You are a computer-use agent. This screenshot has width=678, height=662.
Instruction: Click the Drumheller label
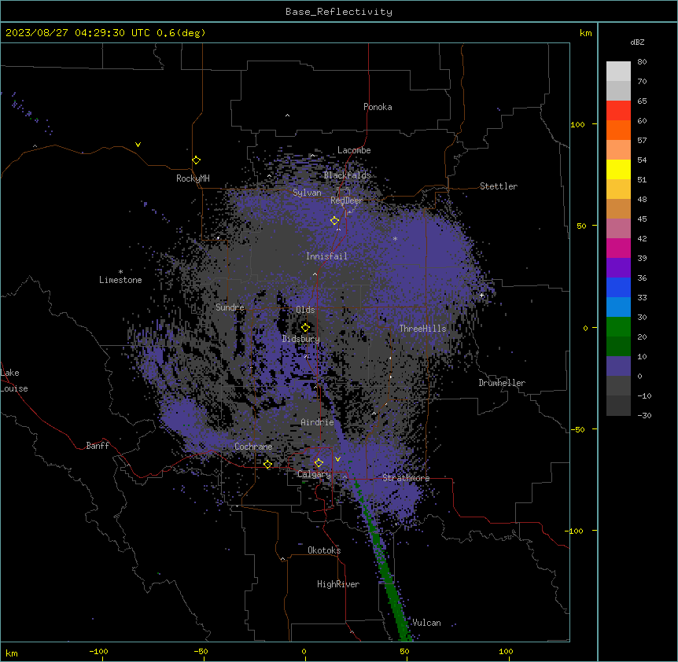pyautogui.click(x=502, y=383)
